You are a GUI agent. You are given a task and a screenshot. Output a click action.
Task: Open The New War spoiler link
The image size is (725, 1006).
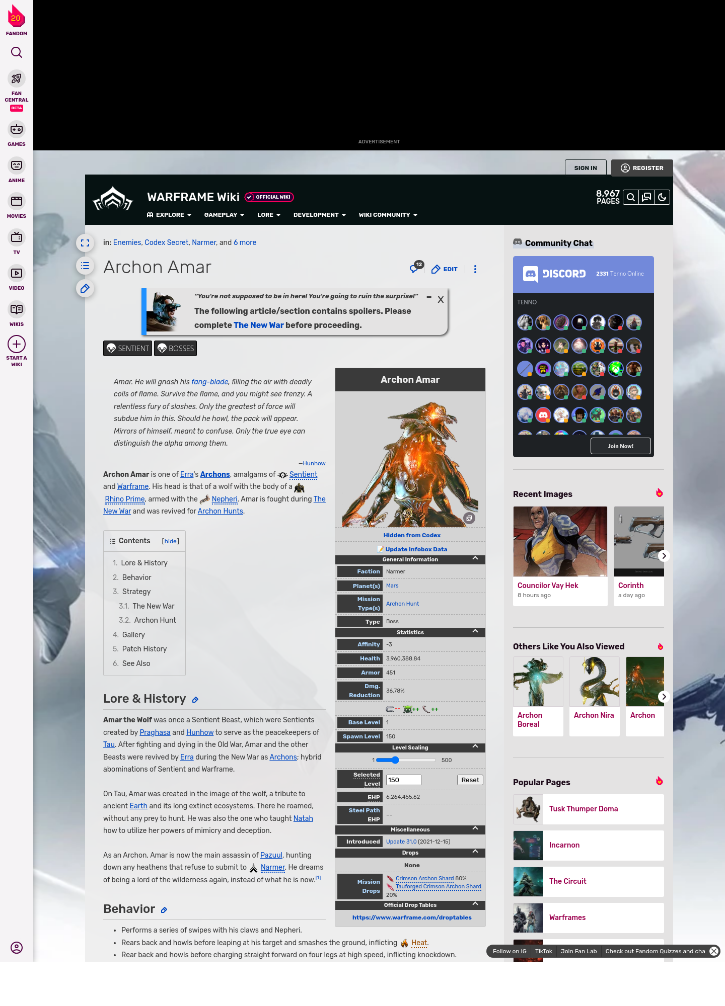[x=259, y=325]
